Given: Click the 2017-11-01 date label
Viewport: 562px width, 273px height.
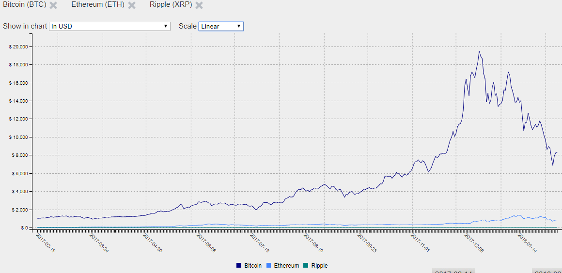Looking at the screenshot, I should [x=420, y=243].
